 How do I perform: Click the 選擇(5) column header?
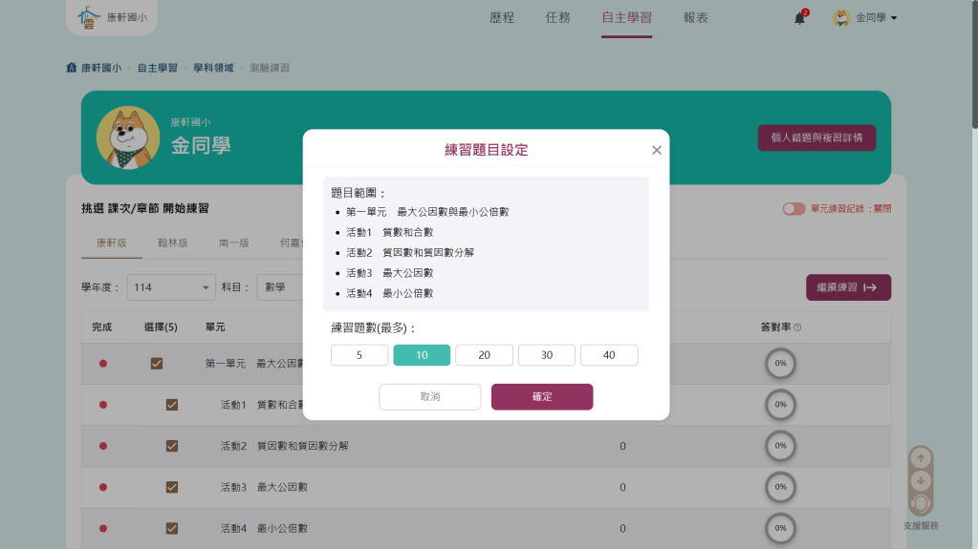click(161, 327)
